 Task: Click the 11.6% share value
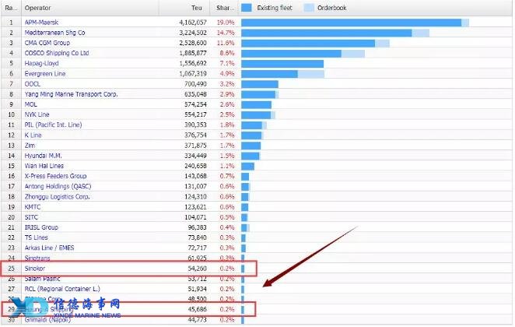(x=226, y=43)
